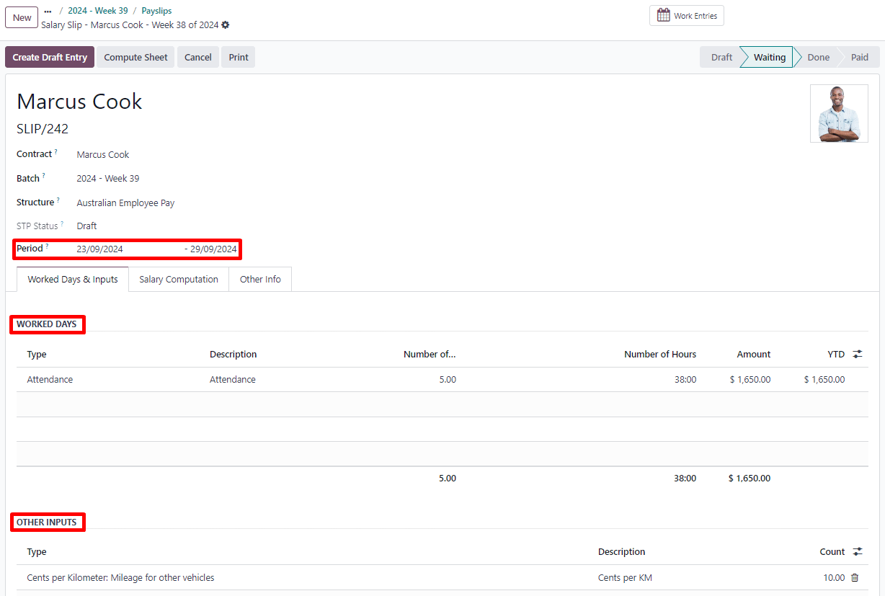Delete the Cents per Kilometer input row
Image resolution: width=885 pixels, height=596 pixels.
pyautogui.click(x=855, y=577)
